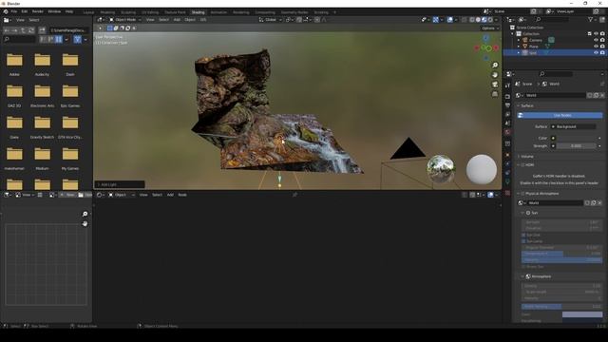Toggle the Sun Disk checkbox
Screen dimensions: 608x342
[x=523, y=235]
